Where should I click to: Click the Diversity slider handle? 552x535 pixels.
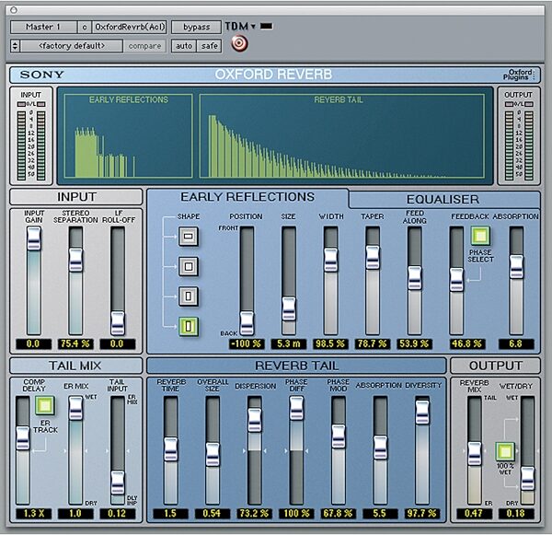pos(422,413)
